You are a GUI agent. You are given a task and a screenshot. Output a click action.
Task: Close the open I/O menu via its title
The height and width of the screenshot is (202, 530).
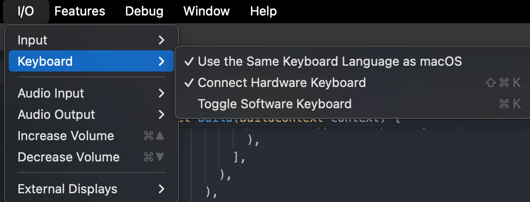[x=26, y=11]
